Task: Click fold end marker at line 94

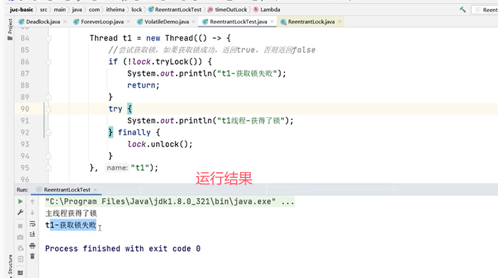Action: pyautogui.click(x=48, y=156)
